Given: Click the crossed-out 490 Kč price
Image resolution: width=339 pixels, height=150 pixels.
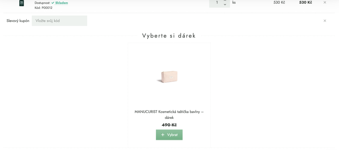Looking at the screenshot, I should click(169, 125).
